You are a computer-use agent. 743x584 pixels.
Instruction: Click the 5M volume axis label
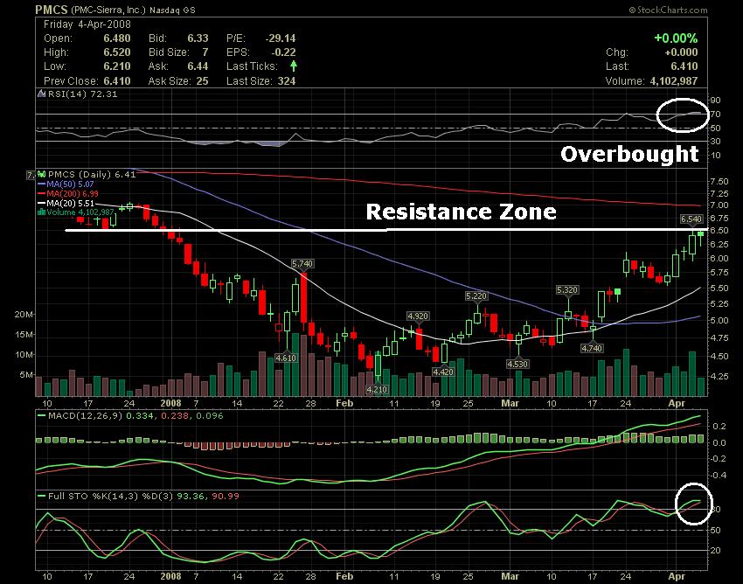[26, 375]
